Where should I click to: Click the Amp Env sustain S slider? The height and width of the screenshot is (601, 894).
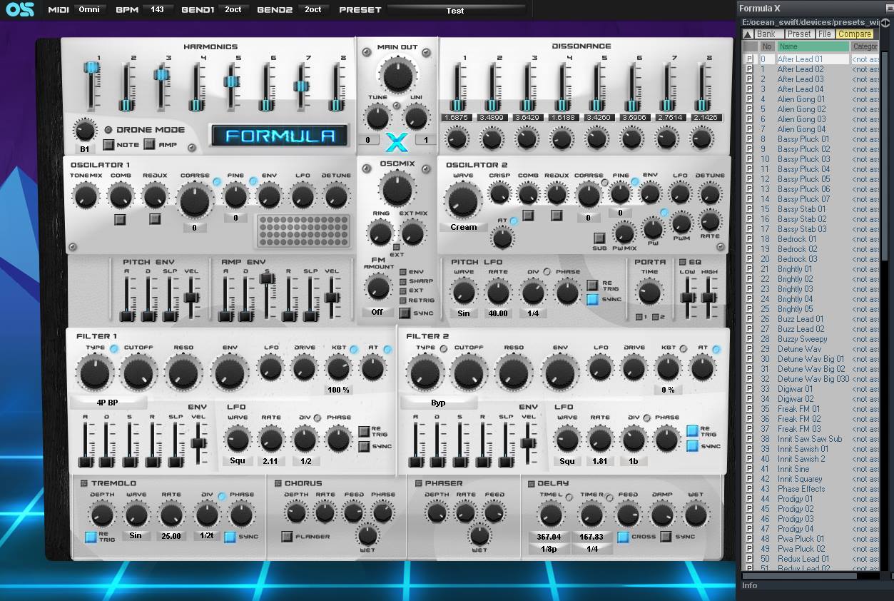268,280
